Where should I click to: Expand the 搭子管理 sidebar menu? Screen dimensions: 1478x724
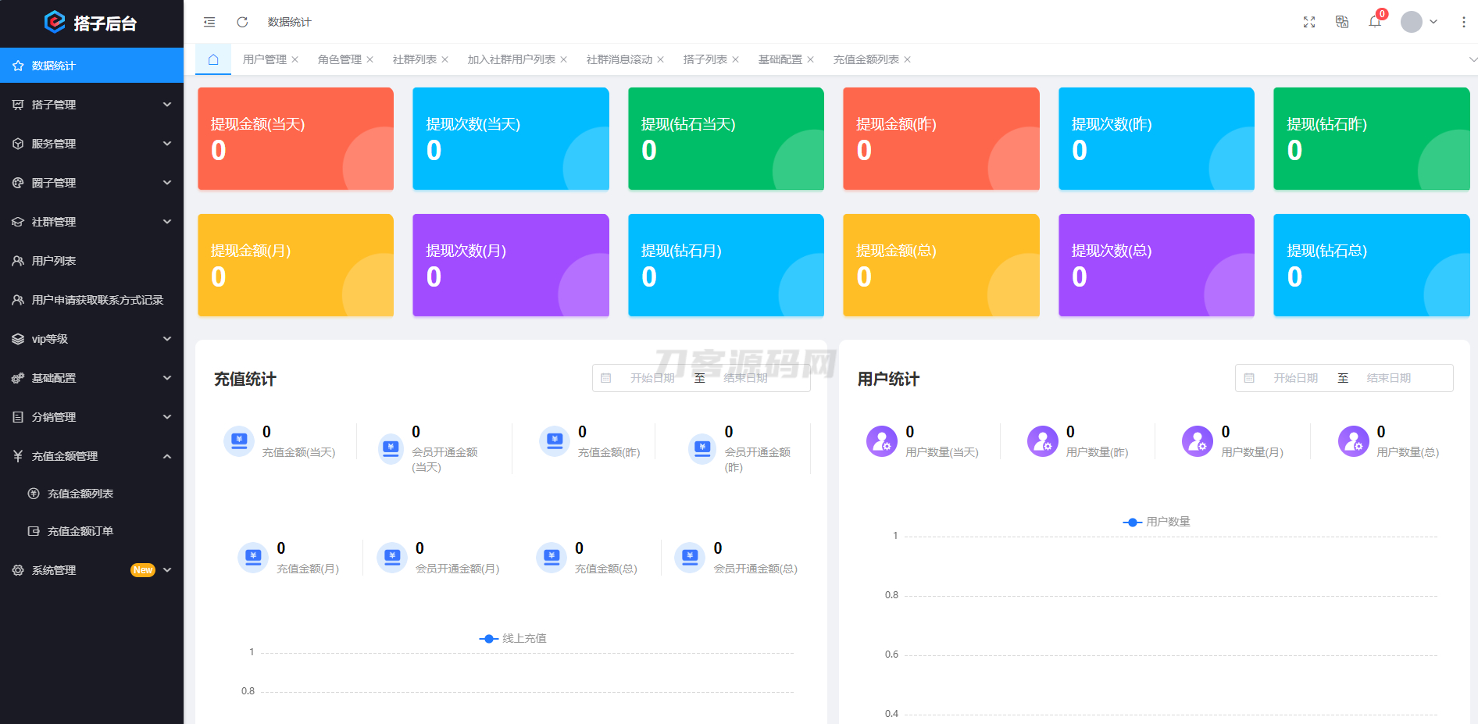coord(91,105)
